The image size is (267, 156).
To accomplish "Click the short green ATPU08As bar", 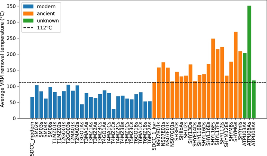I will point(254,99).
